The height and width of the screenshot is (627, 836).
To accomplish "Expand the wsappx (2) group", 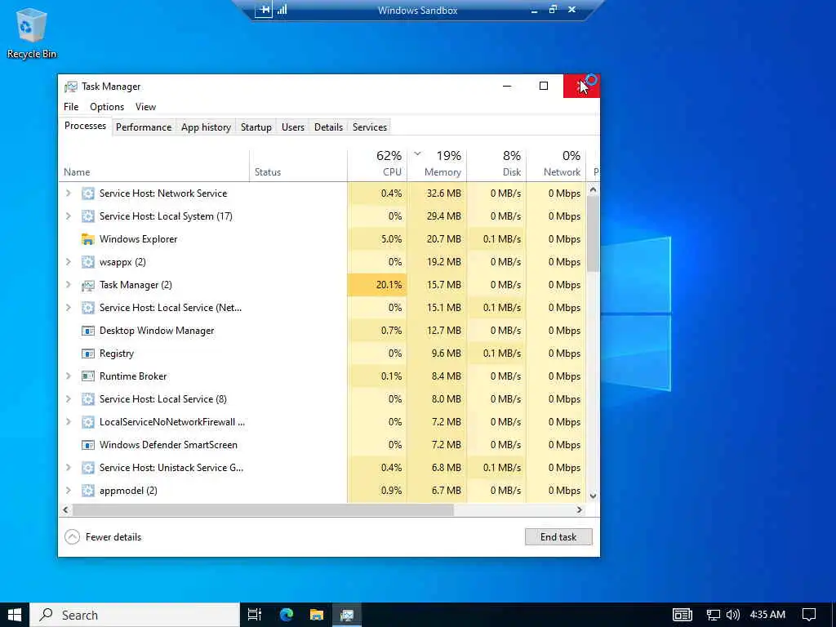I will 69,262.
